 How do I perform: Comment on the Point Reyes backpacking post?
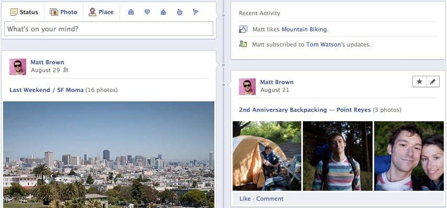270,199
